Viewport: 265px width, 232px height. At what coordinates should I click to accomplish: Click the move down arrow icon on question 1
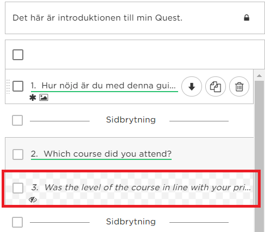click(192, 87)
